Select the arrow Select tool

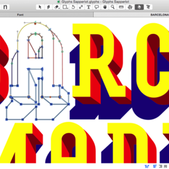tap(40, 7)
